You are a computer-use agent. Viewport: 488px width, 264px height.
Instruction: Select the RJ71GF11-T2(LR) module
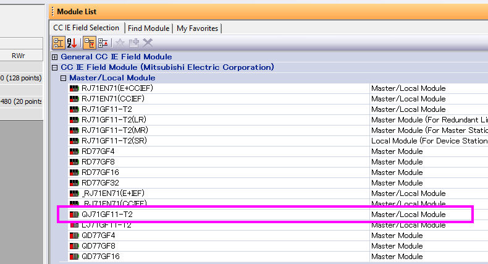coord(114,119)
